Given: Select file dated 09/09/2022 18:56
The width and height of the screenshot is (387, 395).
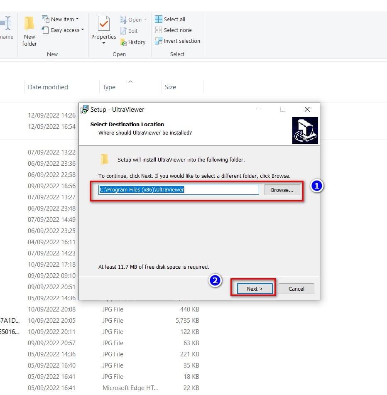Looking at the screenshot, I should (x=51, y=186).
